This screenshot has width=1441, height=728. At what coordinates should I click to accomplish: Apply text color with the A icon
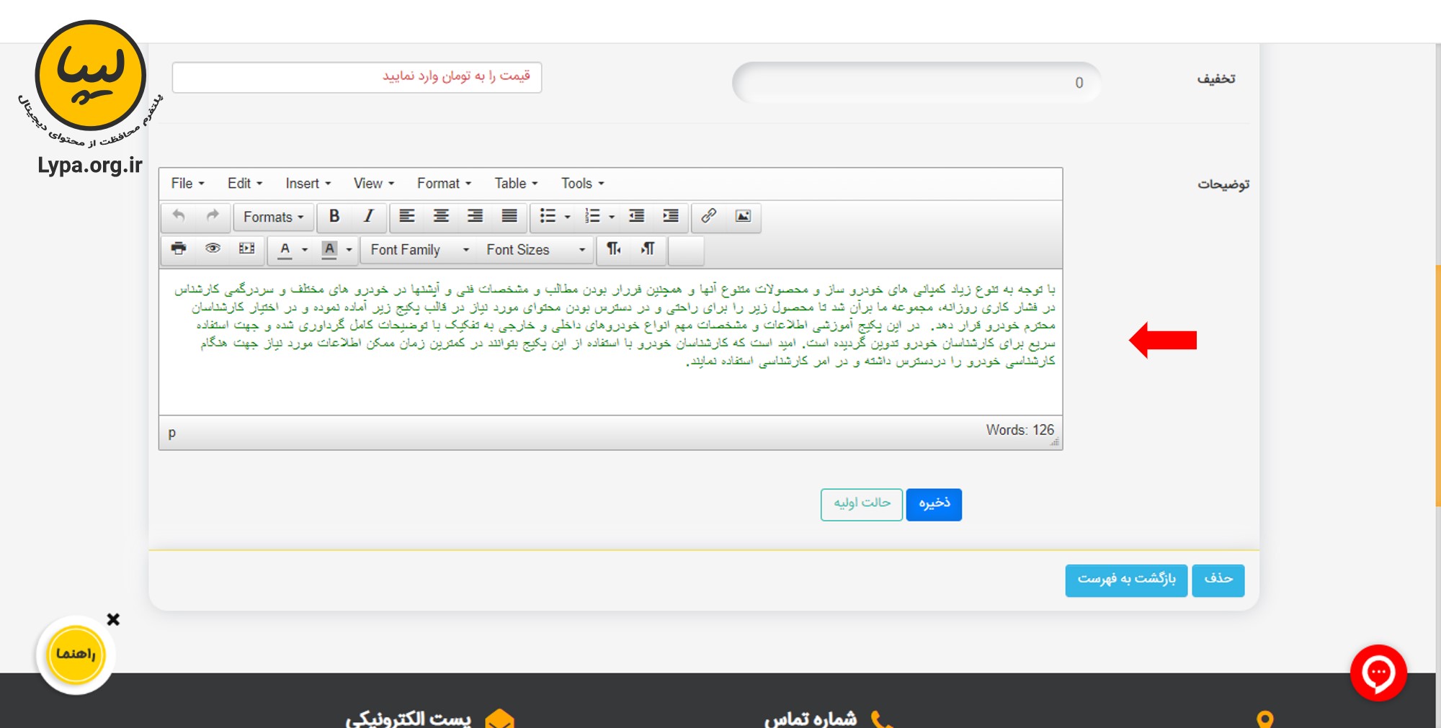pos(285,249)
